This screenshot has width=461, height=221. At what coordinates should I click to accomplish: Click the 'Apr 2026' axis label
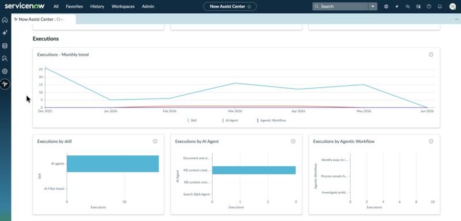298,111
